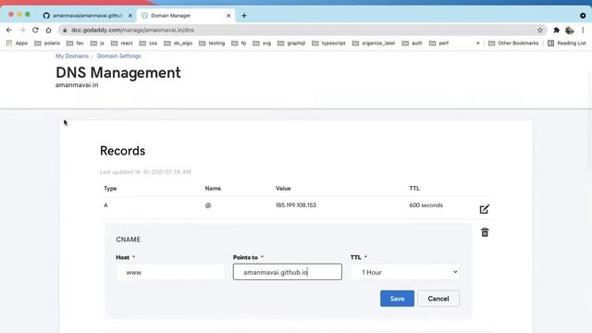This screenshot has width=592, height=333.
Task: Open the Chrome profile avatar
Action: 570,30
